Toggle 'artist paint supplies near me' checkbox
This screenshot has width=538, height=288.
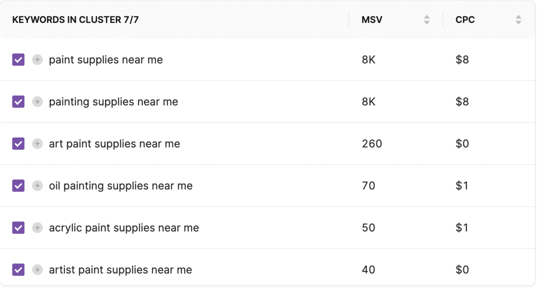click(18, 270)
